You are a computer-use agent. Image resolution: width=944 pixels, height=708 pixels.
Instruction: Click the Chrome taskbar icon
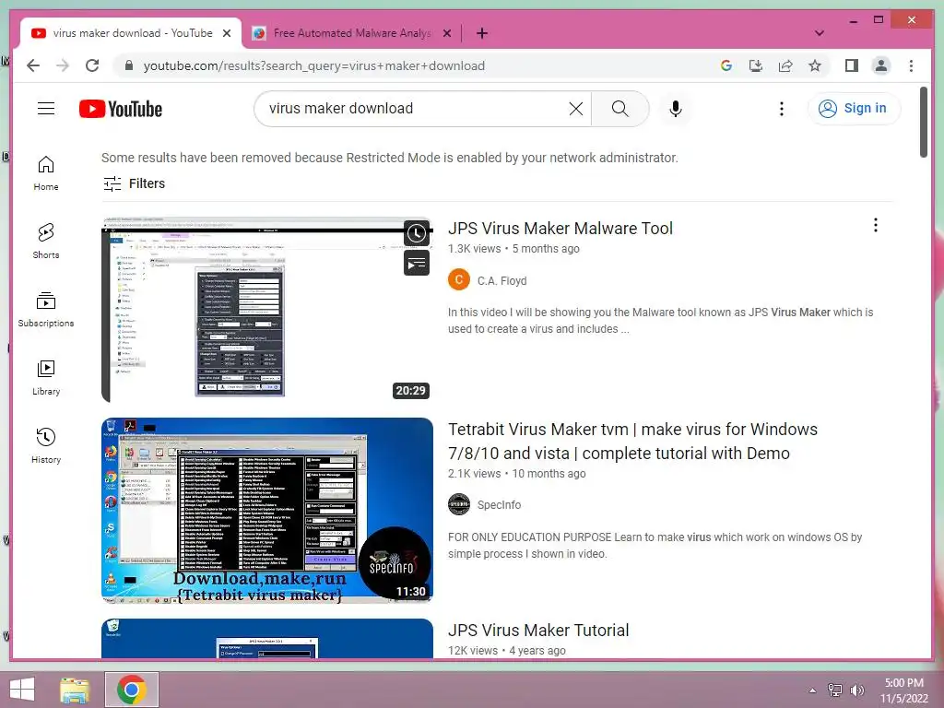point(131,690)
